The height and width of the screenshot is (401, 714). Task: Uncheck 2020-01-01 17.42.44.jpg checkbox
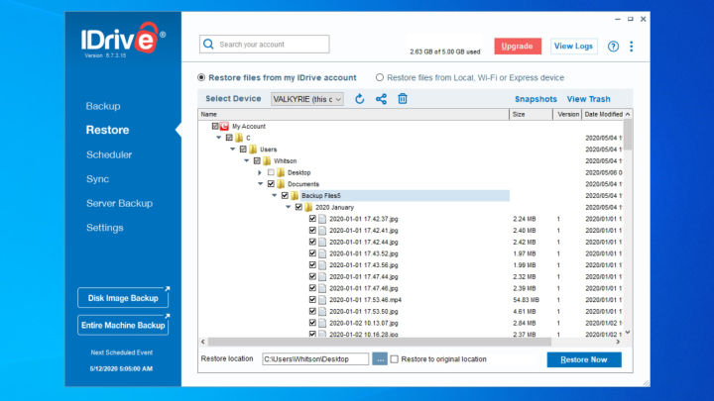(x=312, y=242)
